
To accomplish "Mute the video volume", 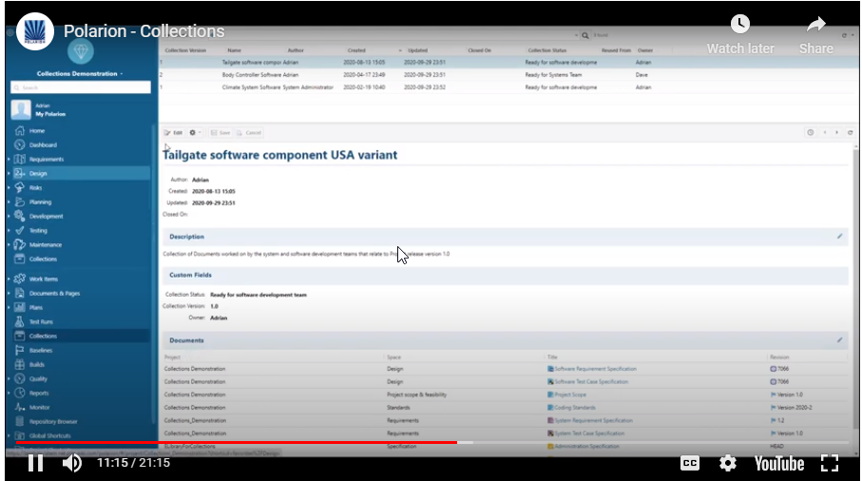I will click(x=72, y=463).
